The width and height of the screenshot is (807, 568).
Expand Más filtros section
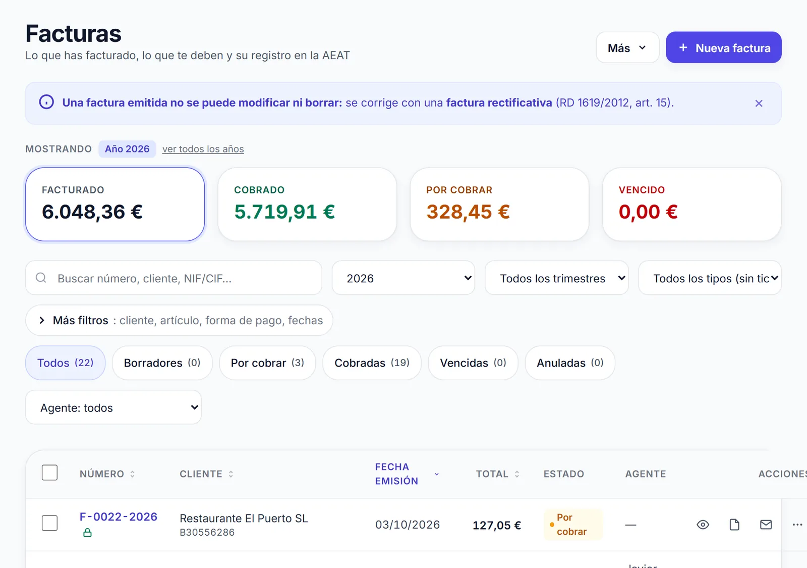[179, 320]
